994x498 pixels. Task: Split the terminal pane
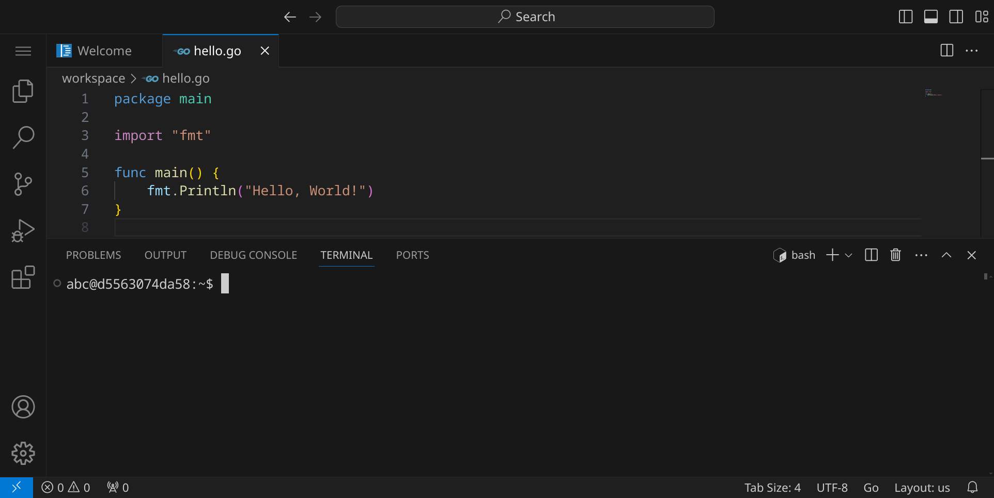(x=871, y=255)
